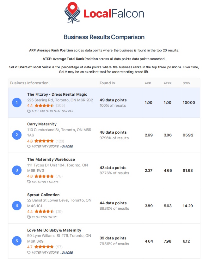Open The Fitzroy - Dress Rental Magic listing

tap(57, 94)
